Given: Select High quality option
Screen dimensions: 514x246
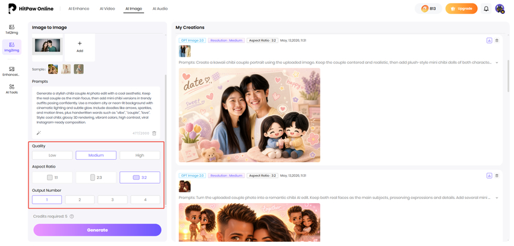Looking at the screenshot, I should [x=140, y=156].
